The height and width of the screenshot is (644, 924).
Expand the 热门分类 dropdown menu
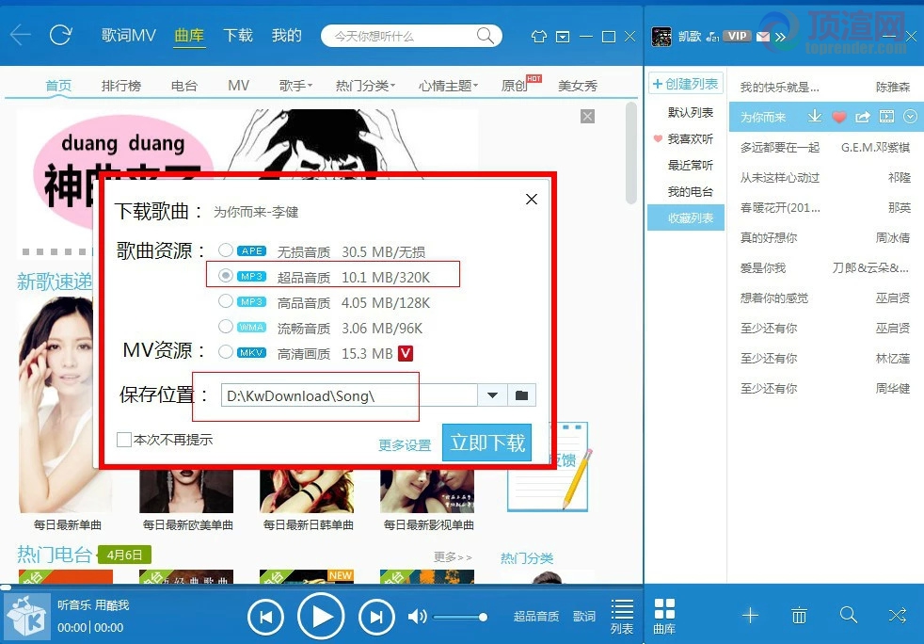[365, 86]
